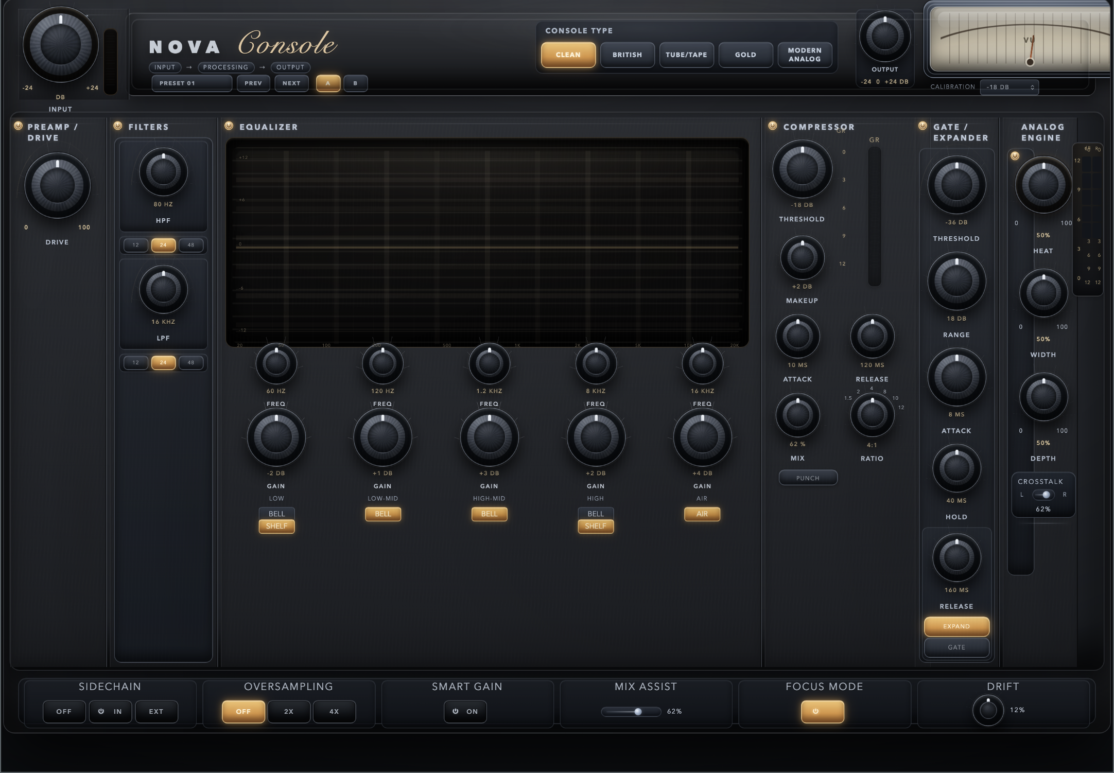Toggle the Equalizer section power icon
1114x773 pixels.
pyautogui.click(x=229, y=126)
